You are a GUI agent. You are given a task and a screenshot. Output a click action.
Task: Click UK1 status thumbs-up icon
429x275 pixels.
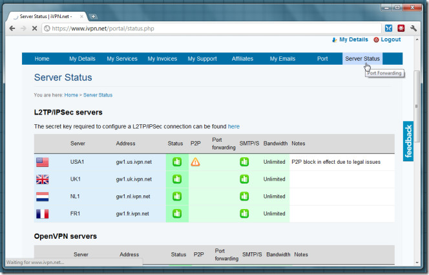pyautogui.click(x=177, y=179)
